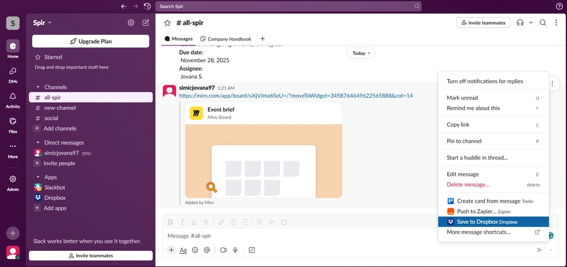This screenshot has height=267, width=567.
Task: Toggle strikethrough formatting in composer
Action: click(206, 222)
